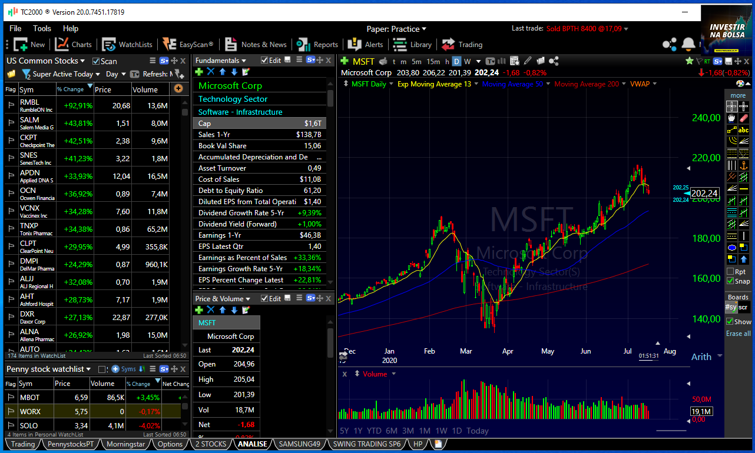This screenshot has width=755, height=453.
Task: Delete item with Fundamentals blue X
Action: coord(211,72)
